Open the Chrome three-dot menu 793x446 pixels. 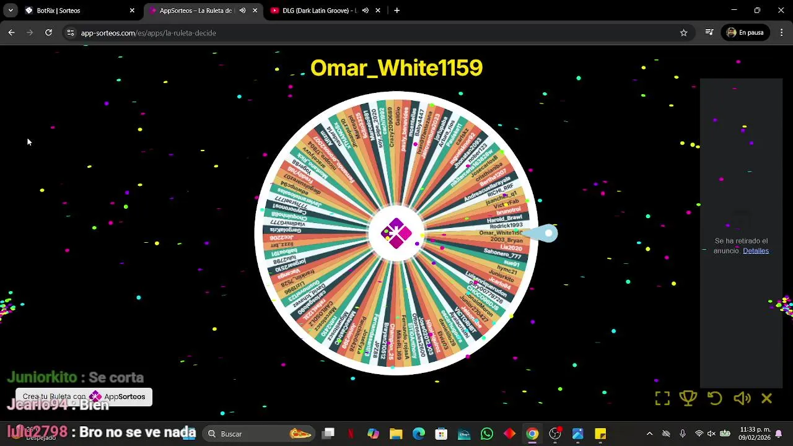point(782,33)
